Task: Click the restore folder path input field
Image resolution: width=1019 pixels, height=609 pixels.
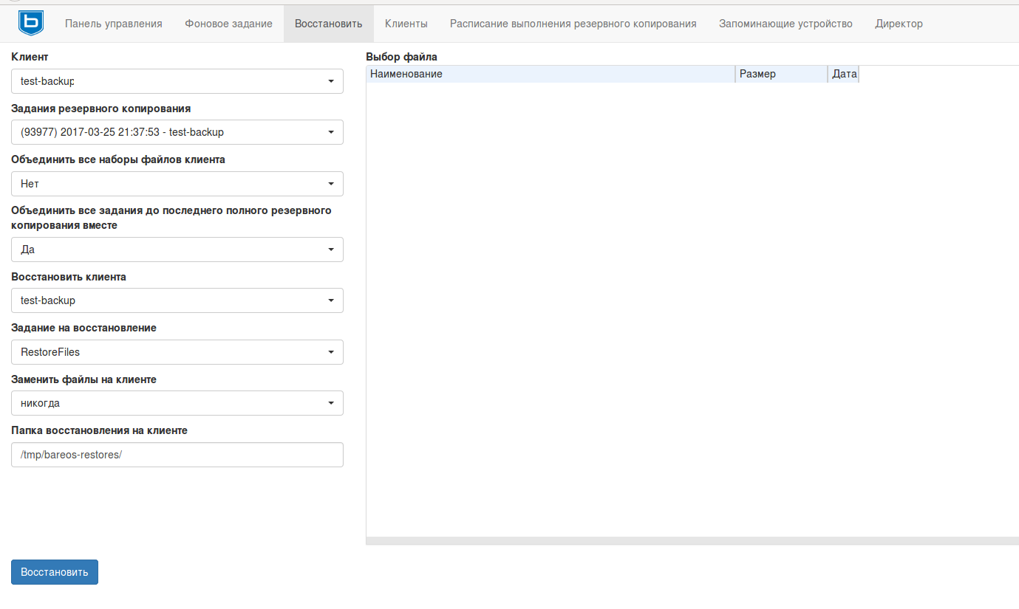Action: (x=177, y=455)
